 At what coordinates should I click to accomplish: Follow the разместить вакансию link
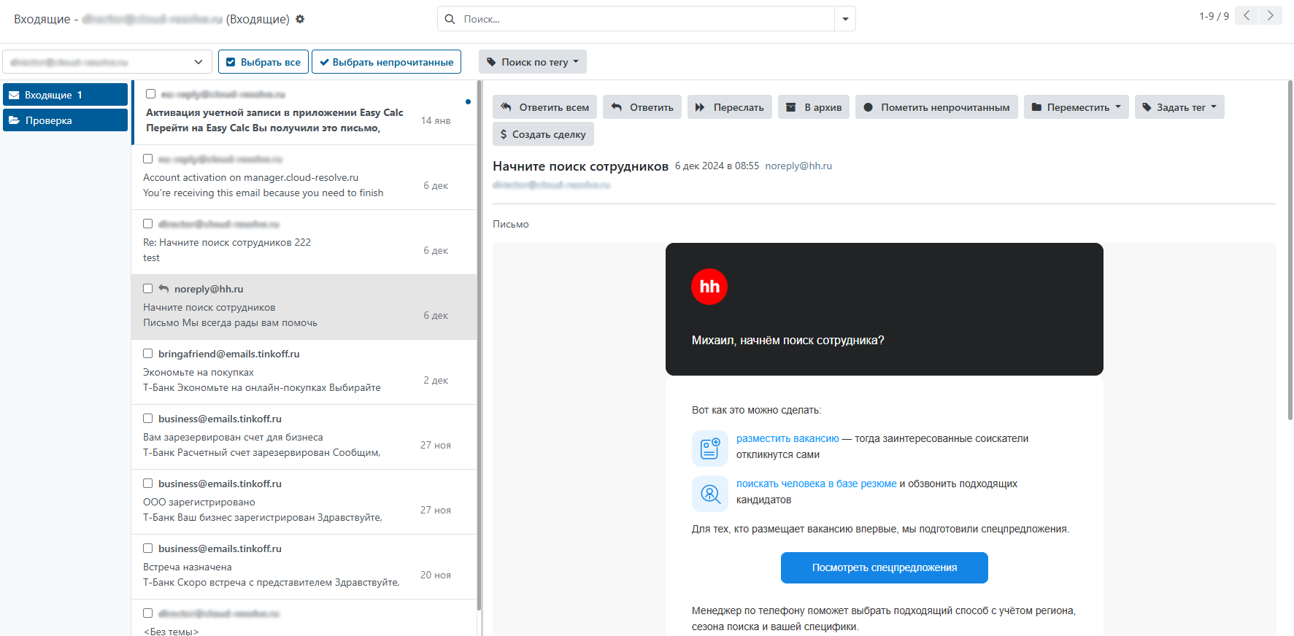pyautogui.click(x=787, y=438)
